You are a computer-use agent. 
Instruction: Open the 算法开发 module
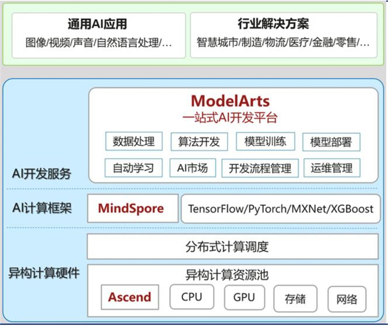tap(198, 141)
